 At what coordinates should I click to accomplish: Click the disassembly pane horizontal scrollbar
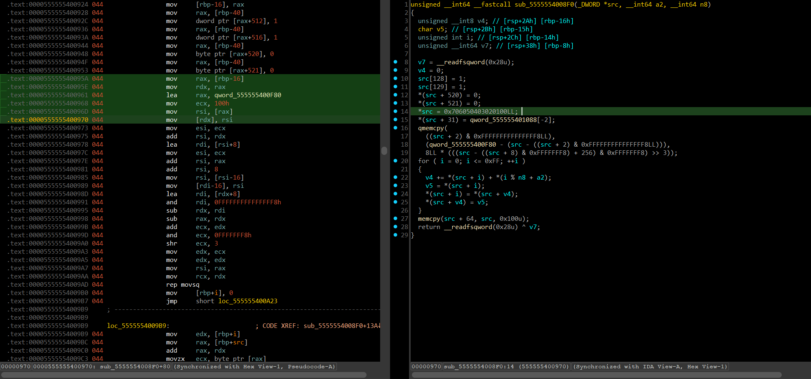pos(183,374)
